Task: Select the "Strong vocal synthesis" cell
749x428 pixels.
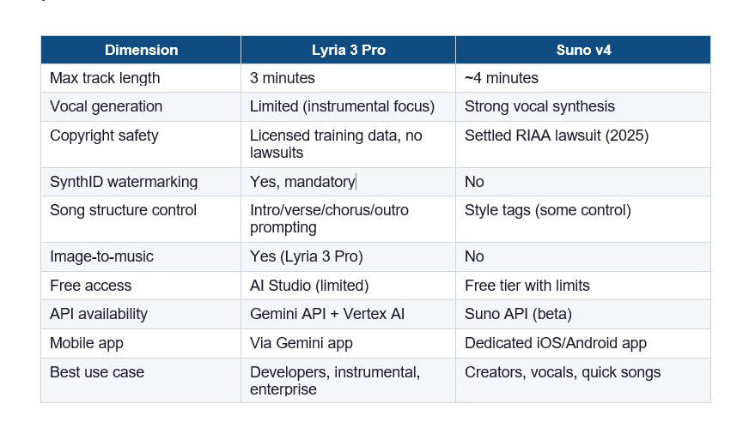Action: [539, 106]
